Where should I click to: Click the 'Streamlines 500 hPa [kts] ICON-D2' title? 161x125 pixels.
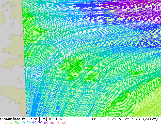point(32,119)
